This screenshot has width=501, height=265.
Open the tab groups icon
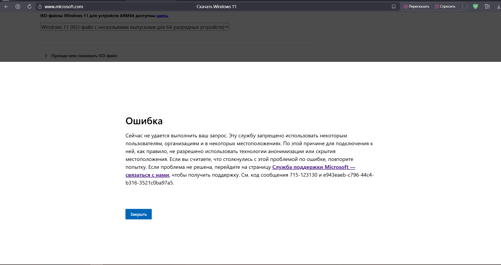click(487, 7)
